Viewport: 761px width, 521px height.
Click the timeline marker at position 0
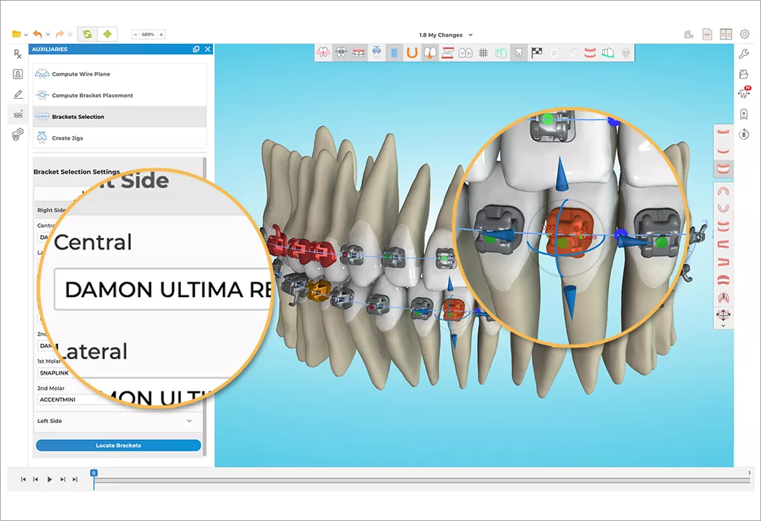93,473
